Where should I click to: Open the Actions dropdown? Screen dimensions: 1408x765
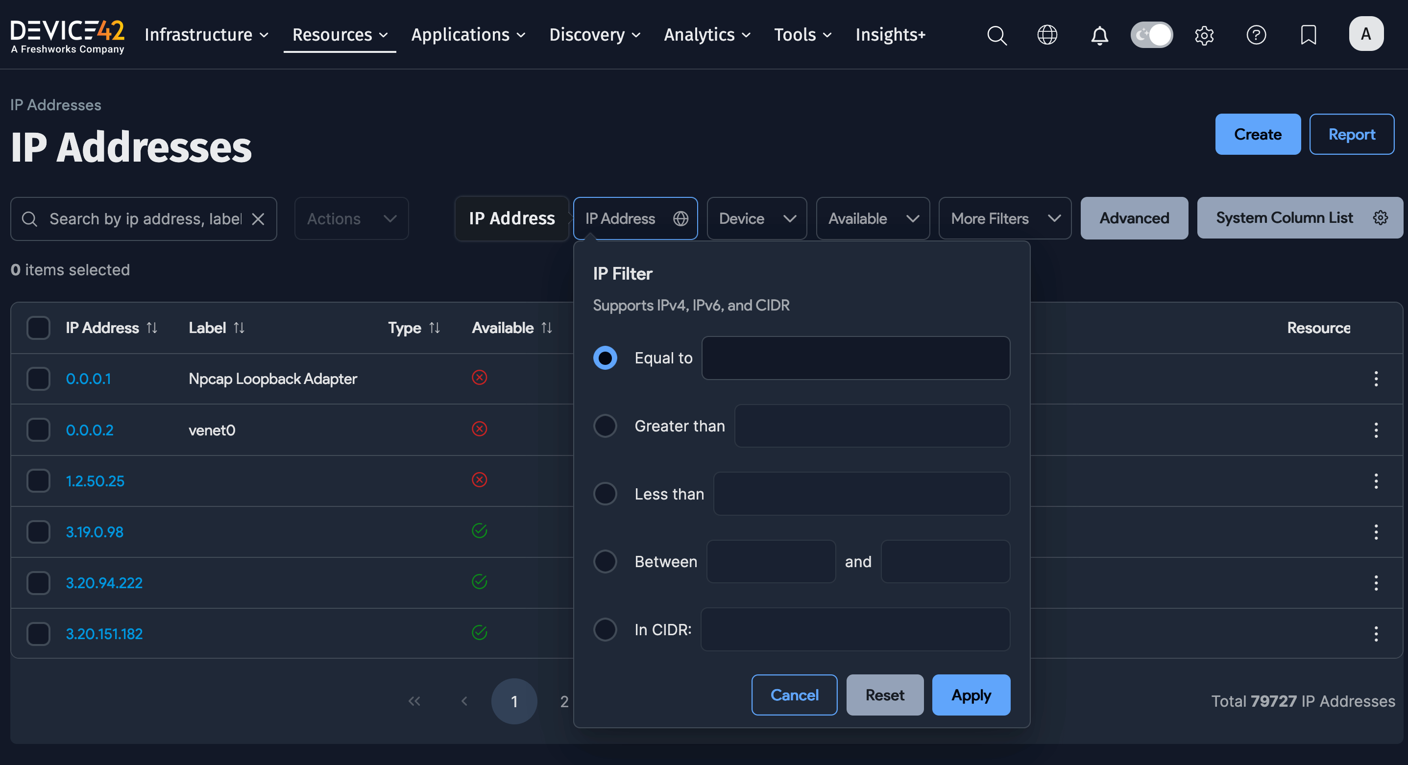tap(351, 218)
